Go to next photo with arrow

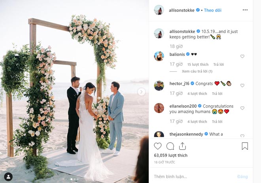[x=142, y=92]
